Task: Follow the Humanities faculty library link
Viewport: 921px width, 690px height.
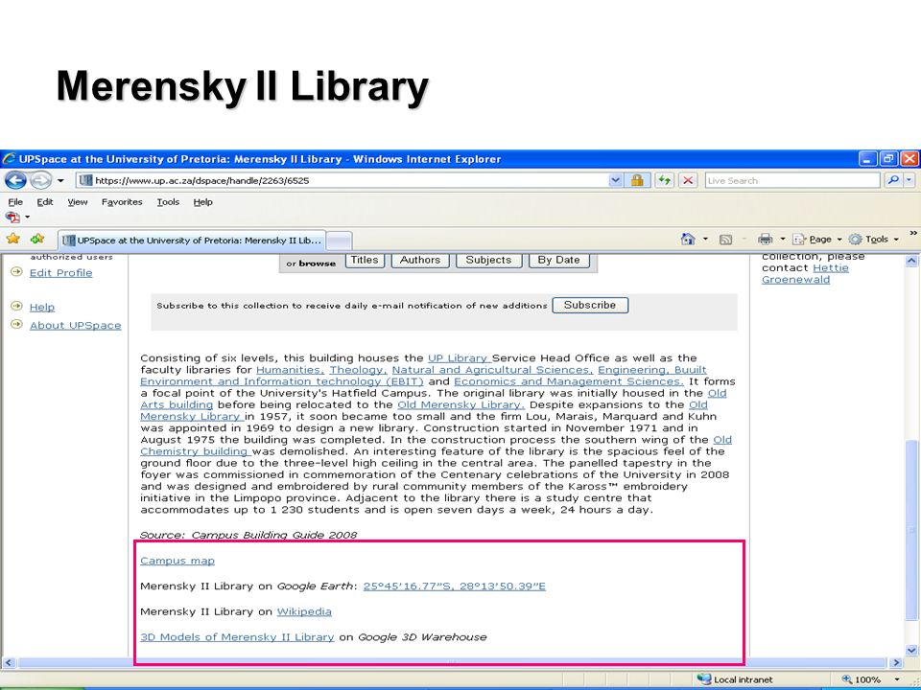Action: pos(290,370)
